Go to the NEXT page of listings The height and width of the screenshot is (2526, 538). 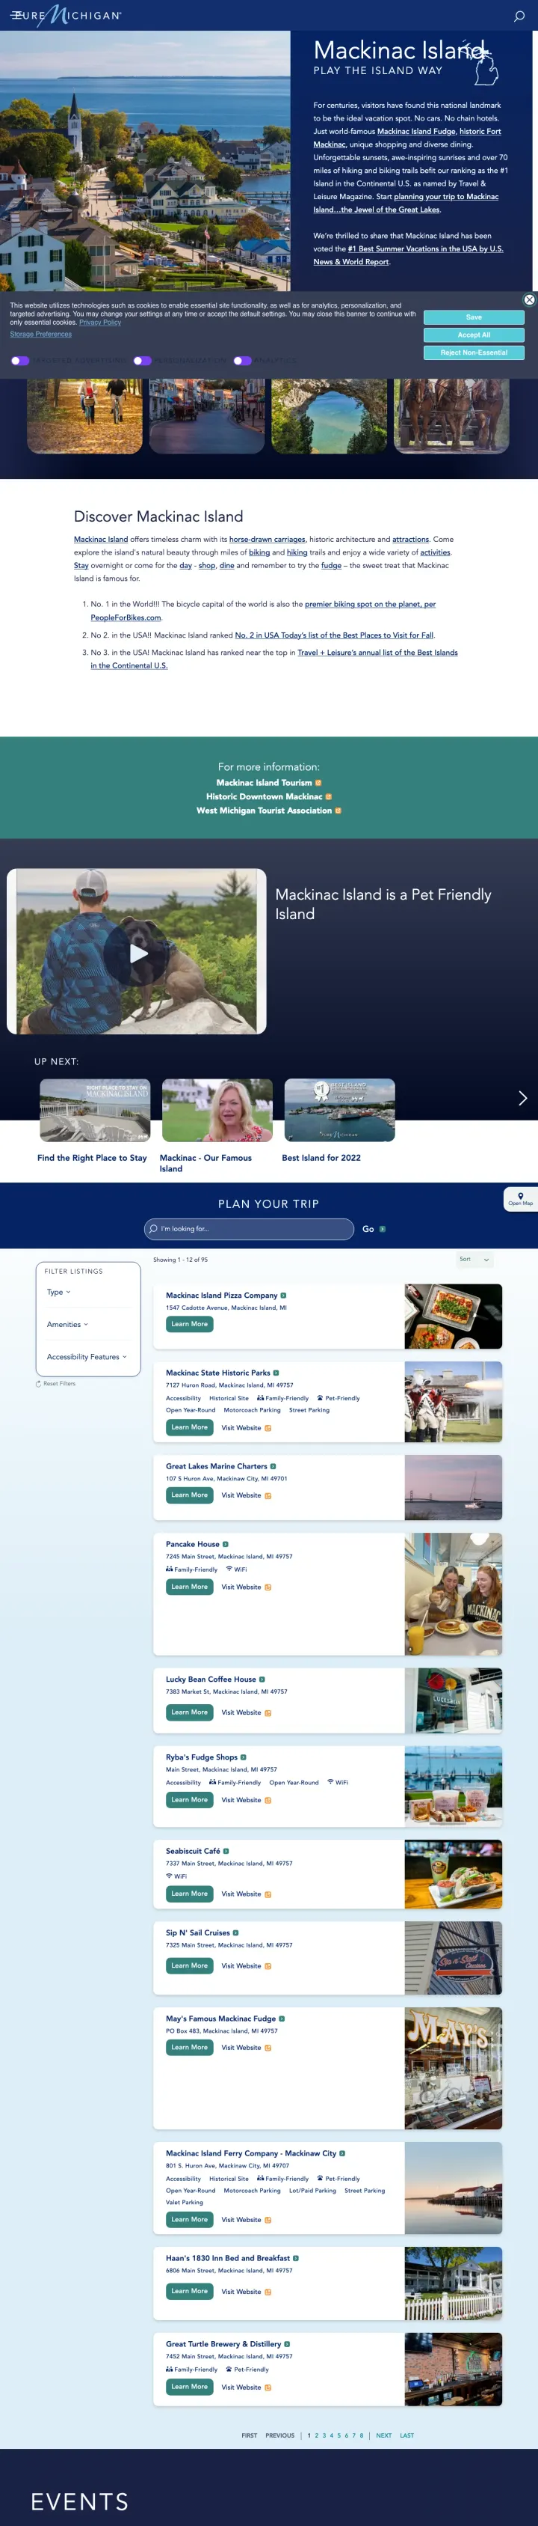(x=383, y=2435)
